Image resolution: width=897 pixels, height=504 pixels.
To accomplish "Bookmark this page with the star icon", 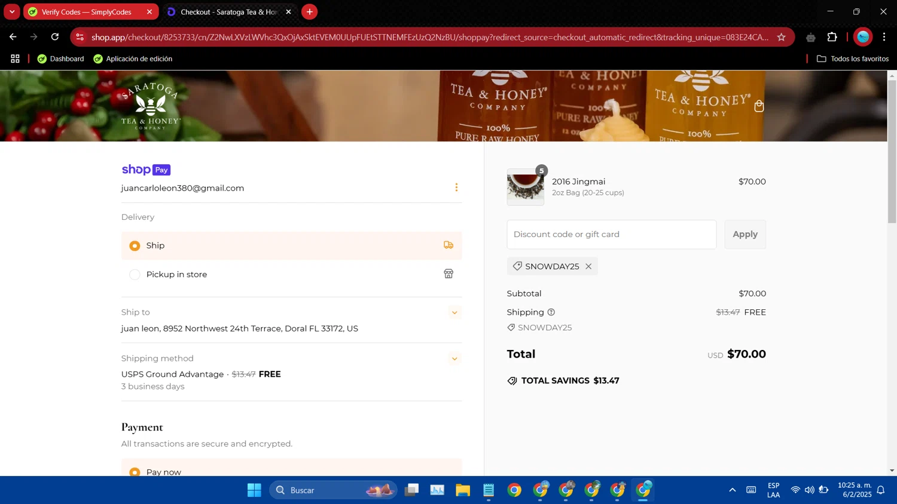I will pyautogui.click(x=781, y=37).
